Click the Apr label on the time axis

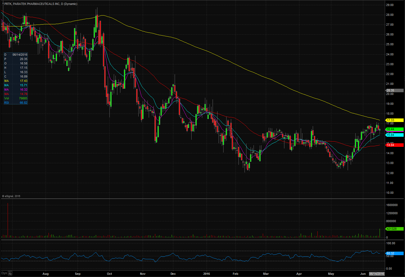coord(299,274)
